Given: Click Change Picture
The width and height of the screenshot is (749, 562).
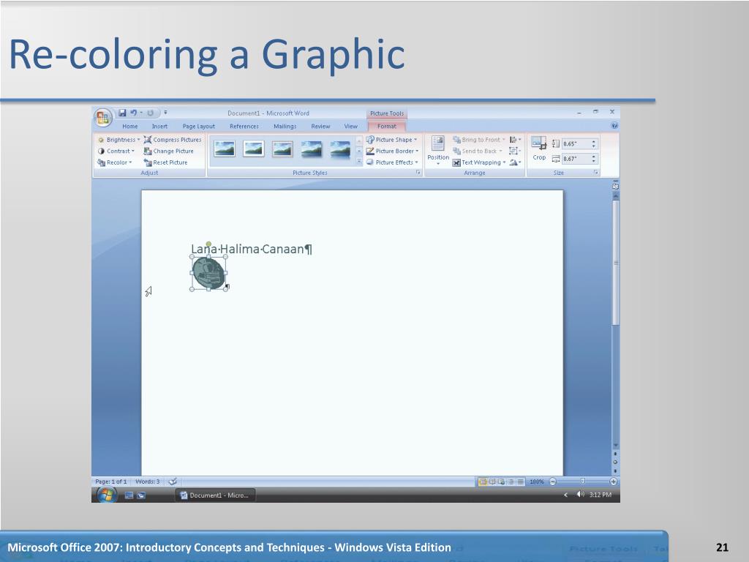Looking at the screenshot, I should [x=169, y=151].
